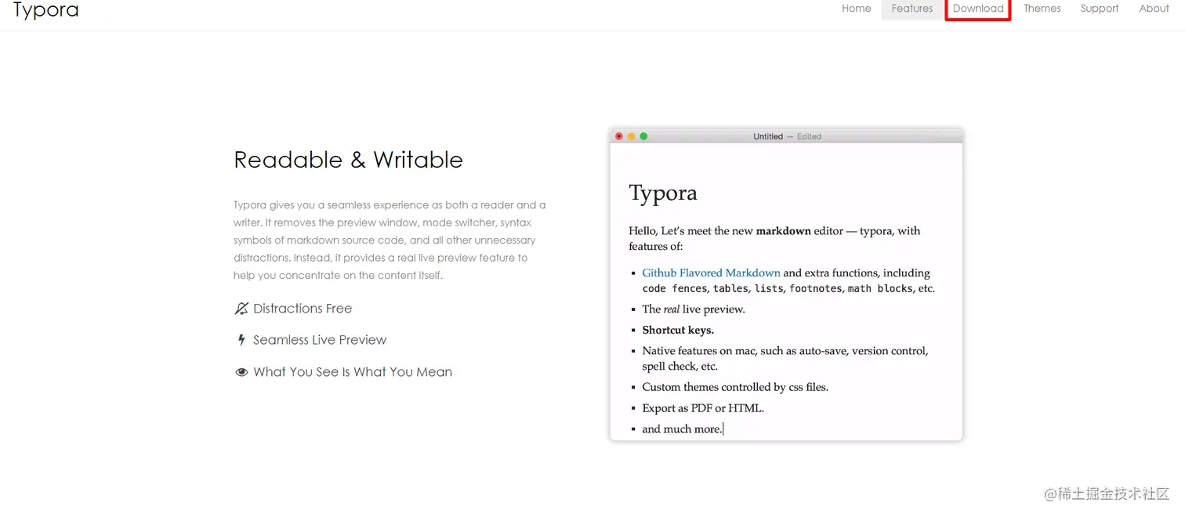This screenshot has width=1185, height=517.
Task: Go to the Themes page
Action: (1042, 9)
